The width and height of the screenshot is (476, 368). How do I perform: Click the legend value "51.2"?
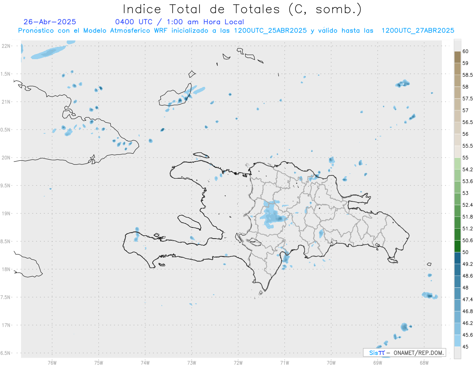468,228
